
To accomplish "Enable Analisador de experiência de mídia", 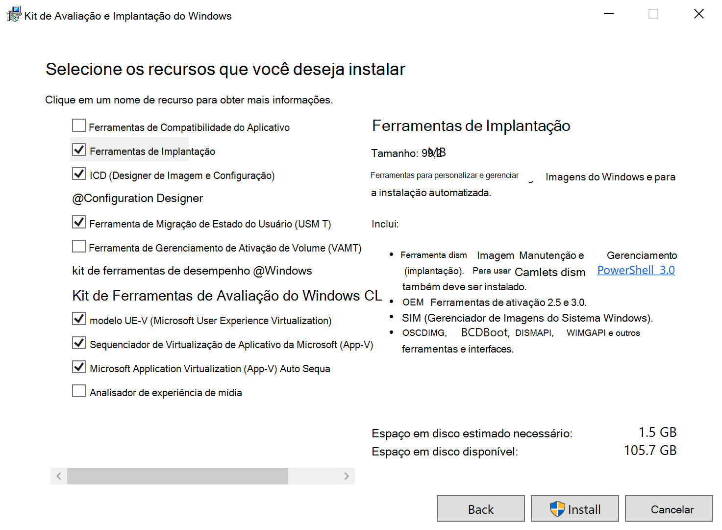I will tap(78, 390).
